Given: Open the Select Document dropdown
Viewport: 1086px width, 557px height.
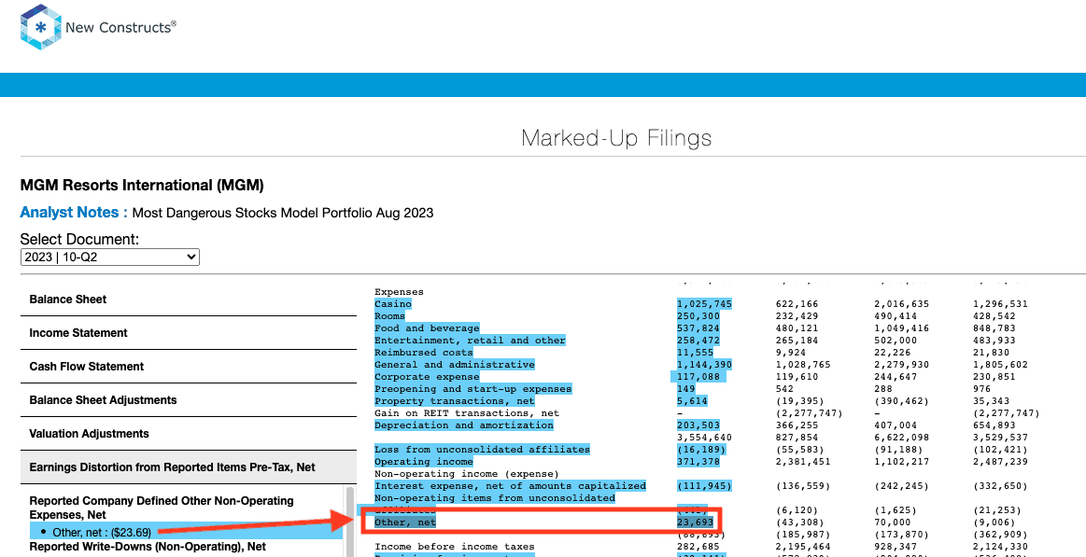Looking at the screenshot, I should pyautogui.click(x=110, y=257).
